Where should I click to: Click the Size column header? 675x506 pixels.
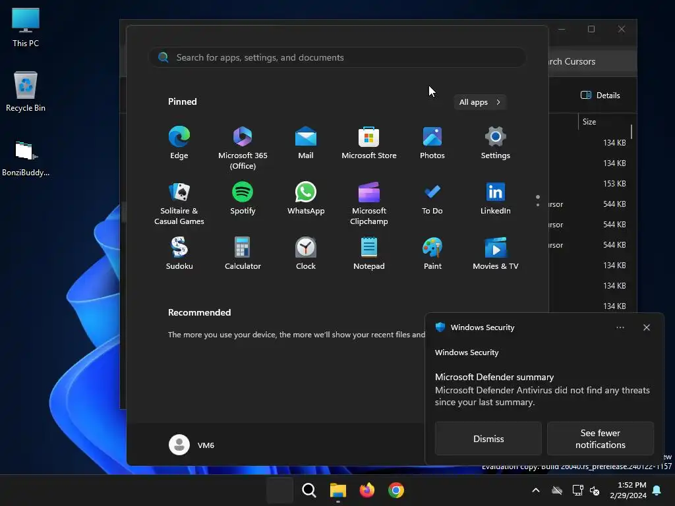[x=589, y=122]
